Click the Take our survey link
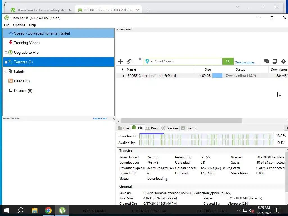This screenshot has height=216, width=288. tap(245, 62)
